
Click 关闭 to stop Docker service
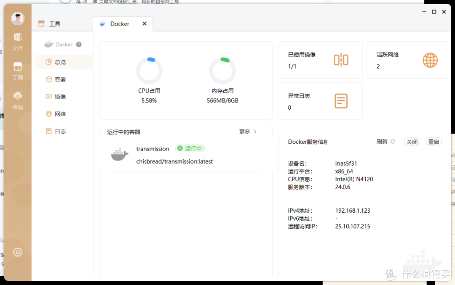click(412, 142)
